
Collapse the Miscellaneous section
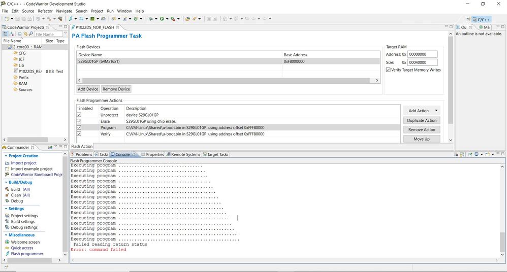point(6,235)
